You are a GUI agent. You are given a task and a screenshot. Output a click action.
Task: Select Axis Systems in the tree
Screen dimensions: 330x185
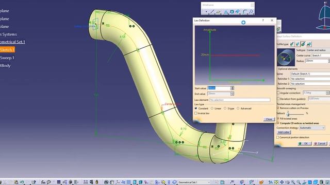[8, 34]
